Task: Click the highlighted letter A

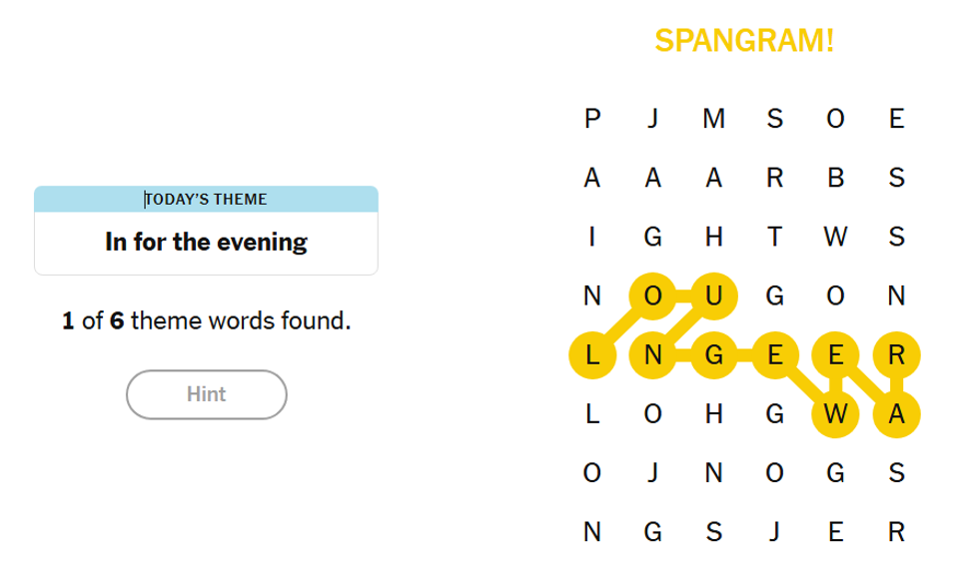Action: [x=896, y=414]
